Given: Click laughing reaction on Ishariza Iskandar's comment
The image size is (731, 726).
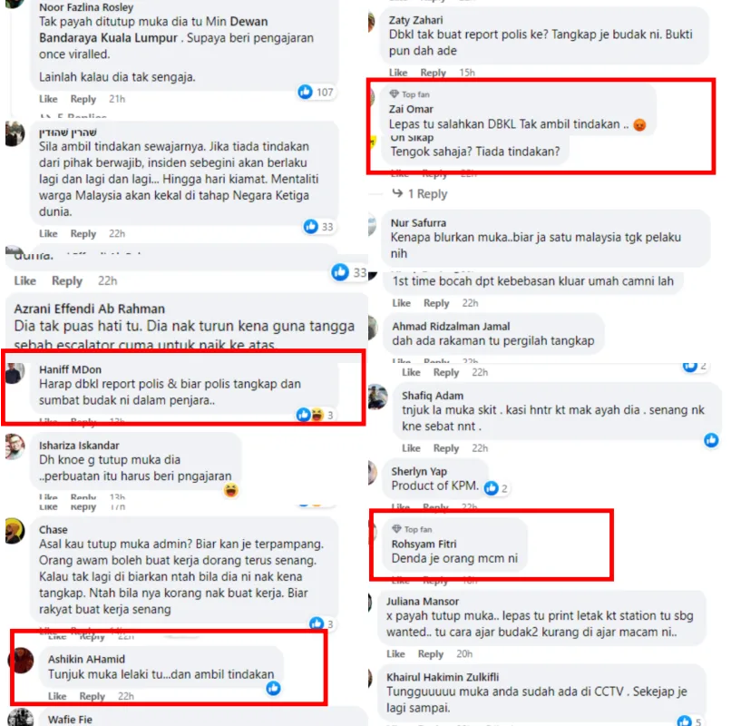Looking at the screenshot, I should pos(230,490).
